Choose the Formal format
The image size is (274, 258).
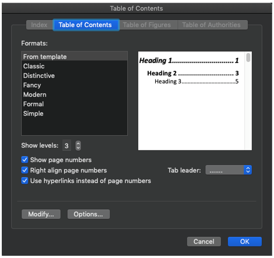[33, 104]
